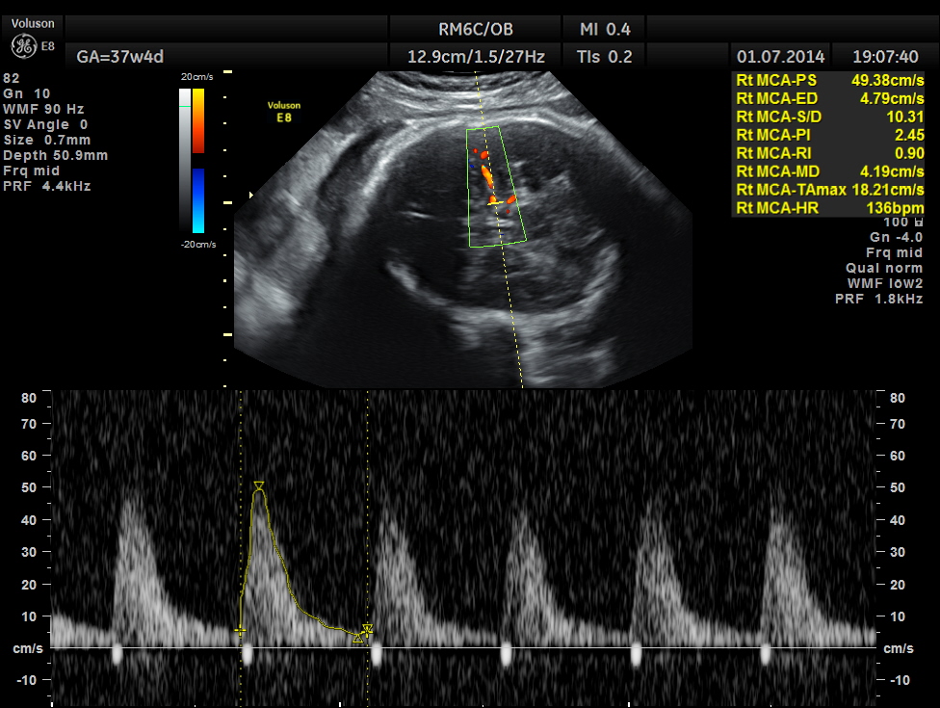The width and height of the screenshot is (940, 708).
Task: Select the Rt MCA-HR measurement row
Action: pyautogui.click(x=827, y=208)
